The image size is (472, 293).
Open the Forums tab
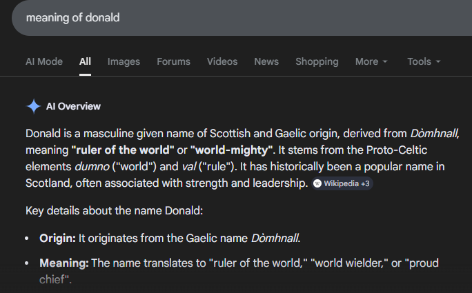point(173,61)
